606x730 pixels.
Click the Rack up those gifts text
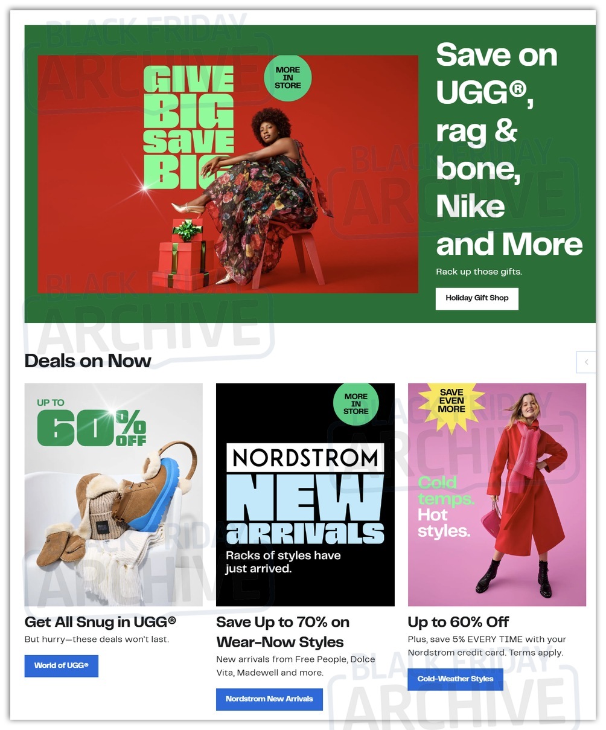tap(479, 272)
